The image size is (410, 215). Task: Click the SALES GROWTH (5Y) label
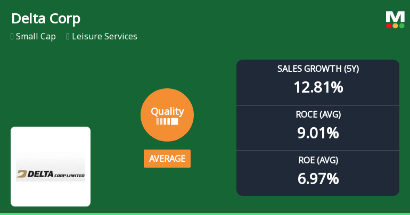318,69
